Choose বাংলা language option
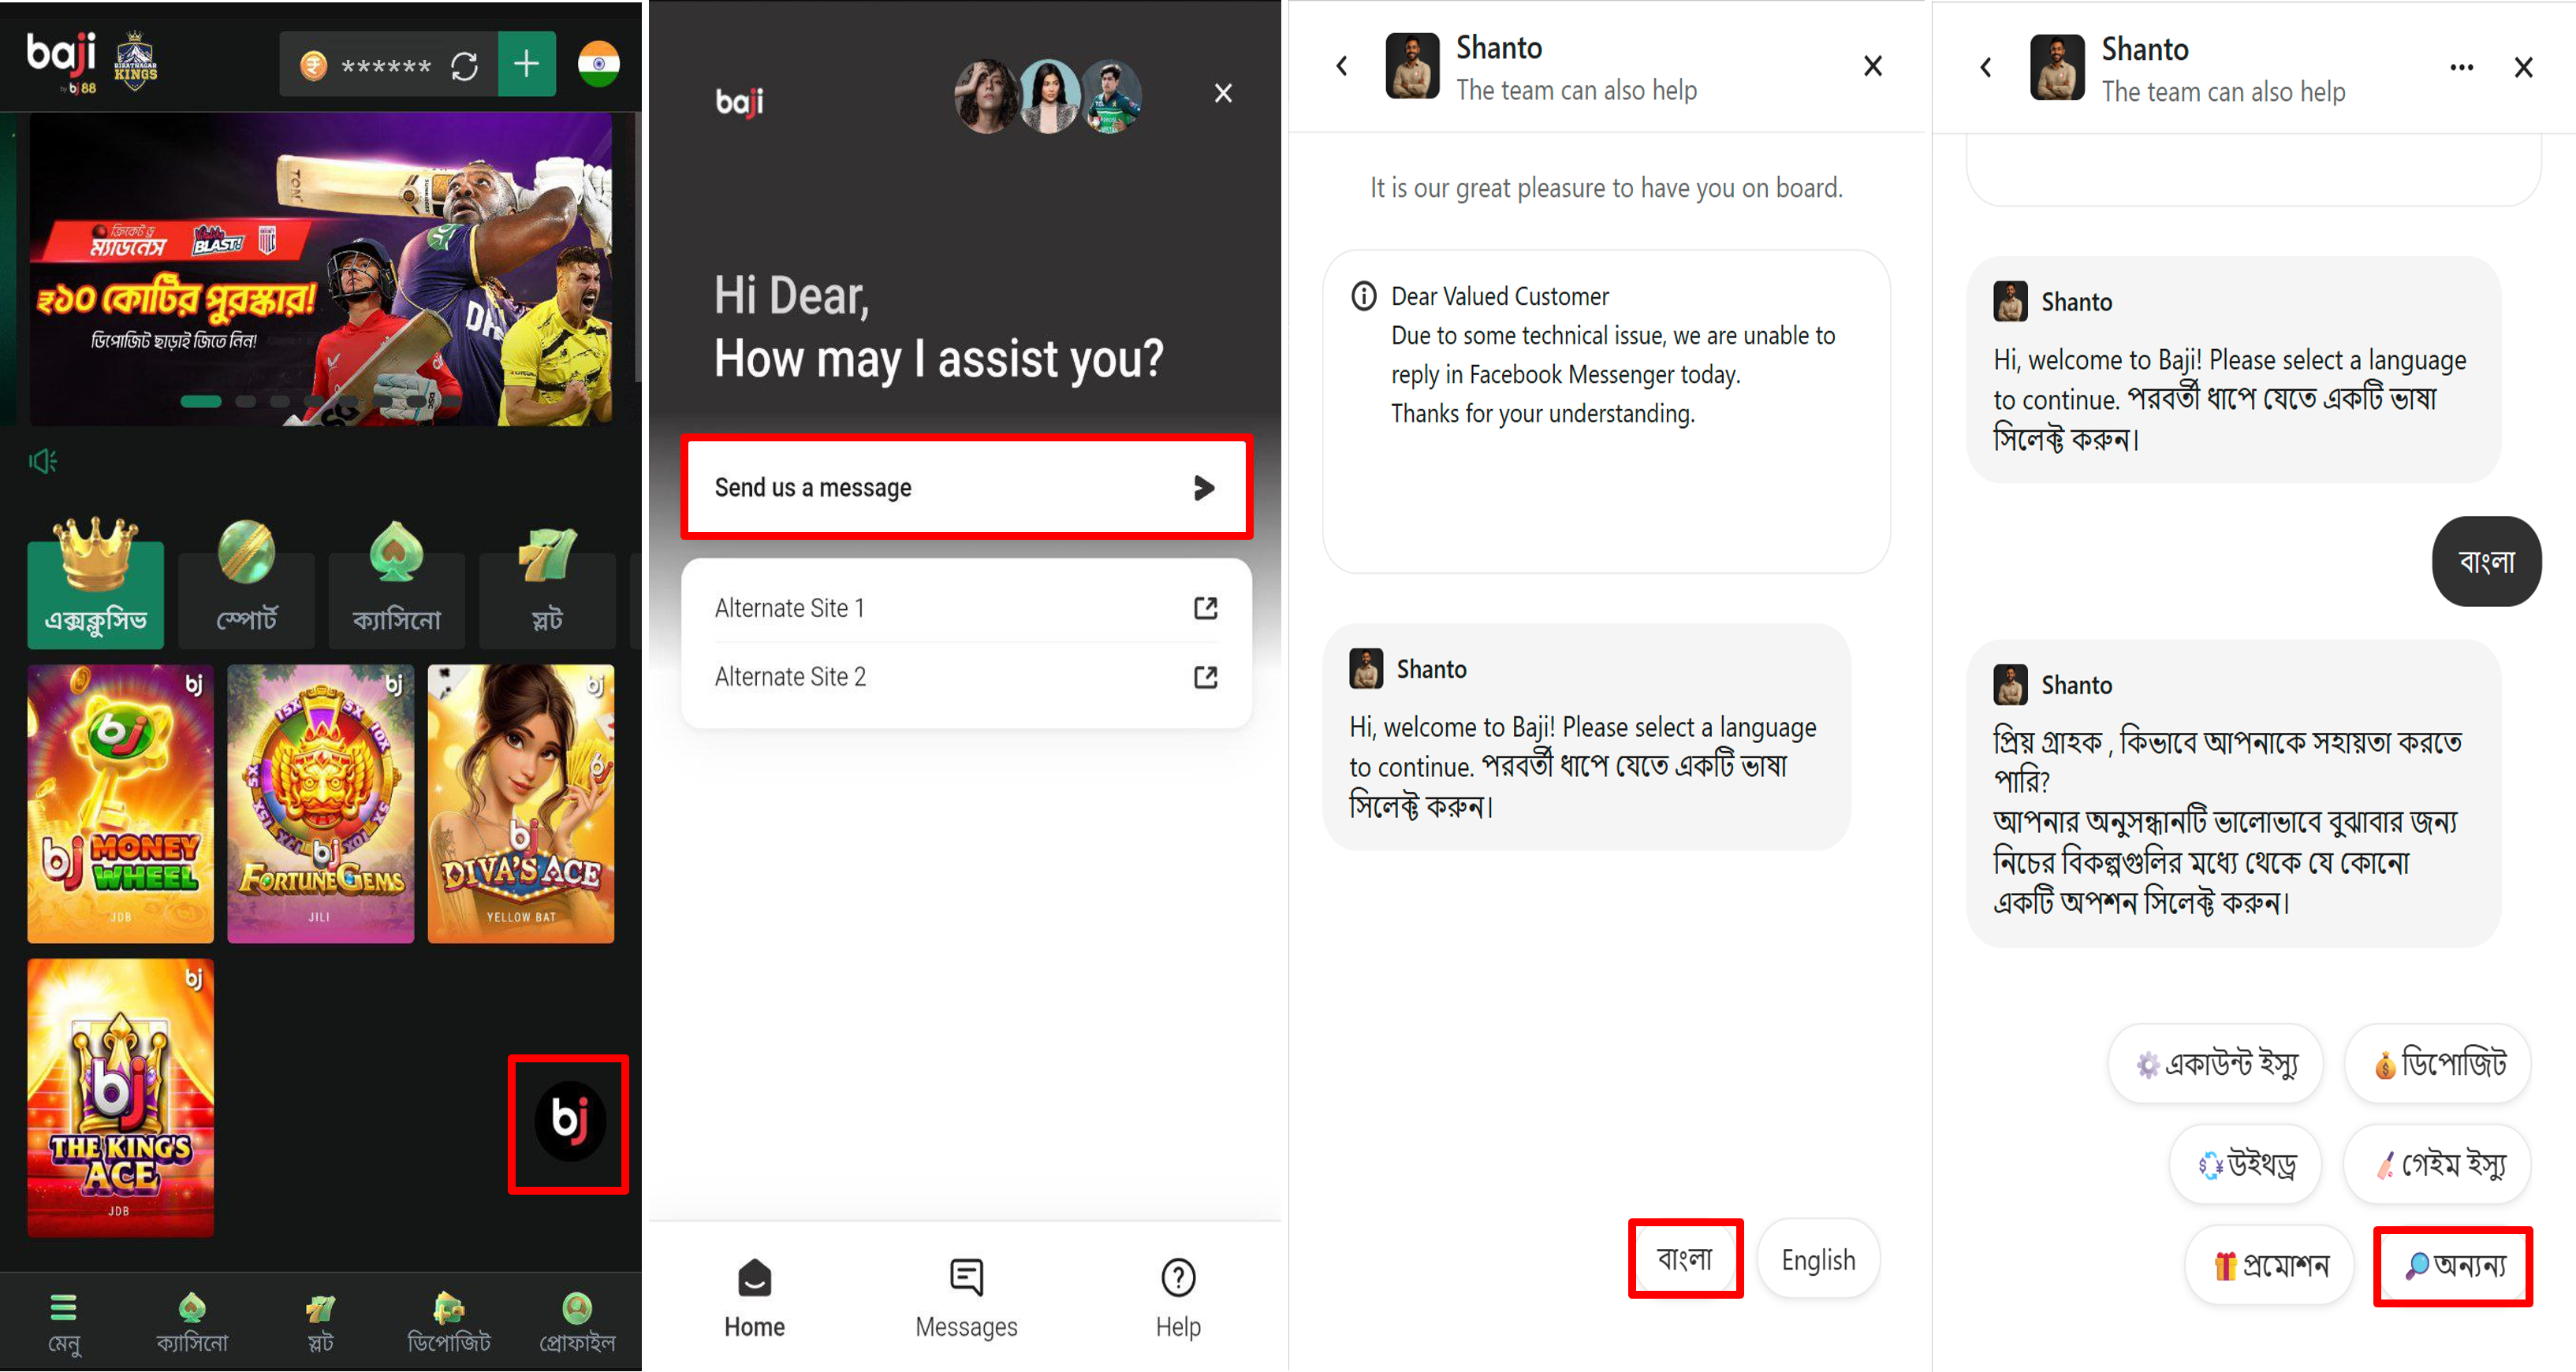 pos(1685,1258)
